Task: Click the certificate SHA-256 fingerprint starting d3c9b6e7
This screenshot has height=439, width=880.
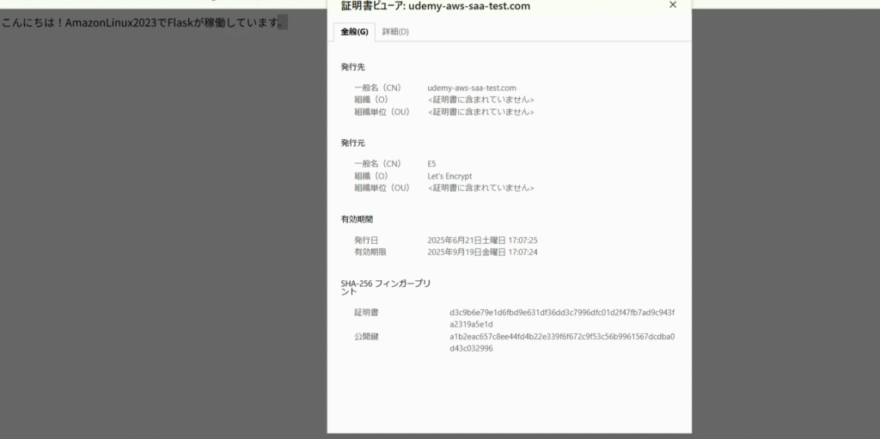Action: click(562, 319)
